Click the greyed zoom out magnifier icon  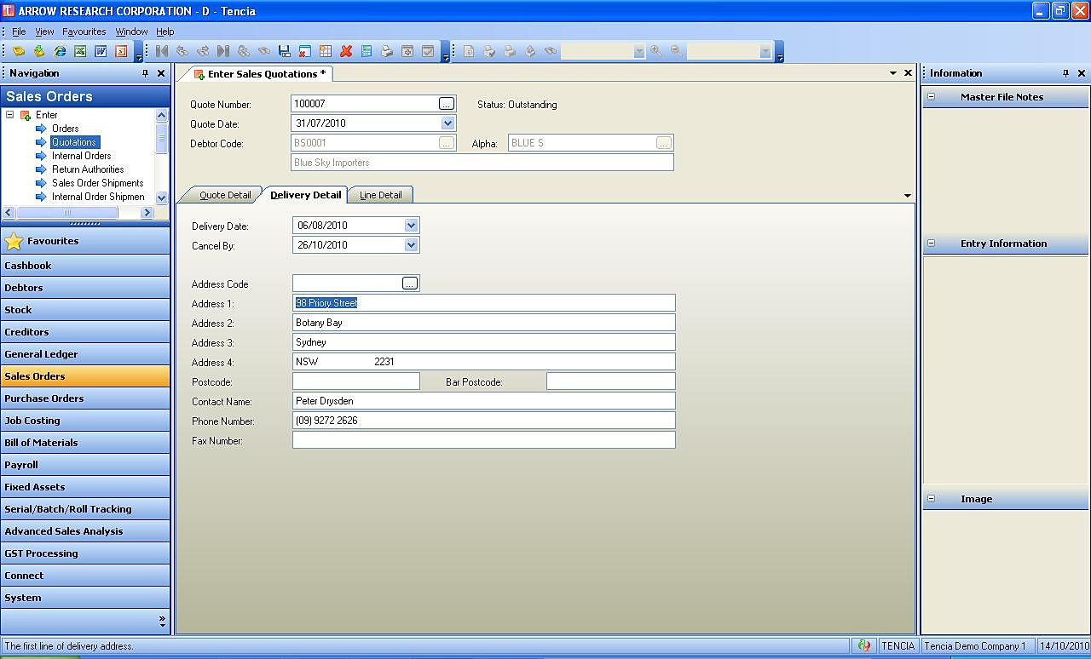tap(676, 51)
